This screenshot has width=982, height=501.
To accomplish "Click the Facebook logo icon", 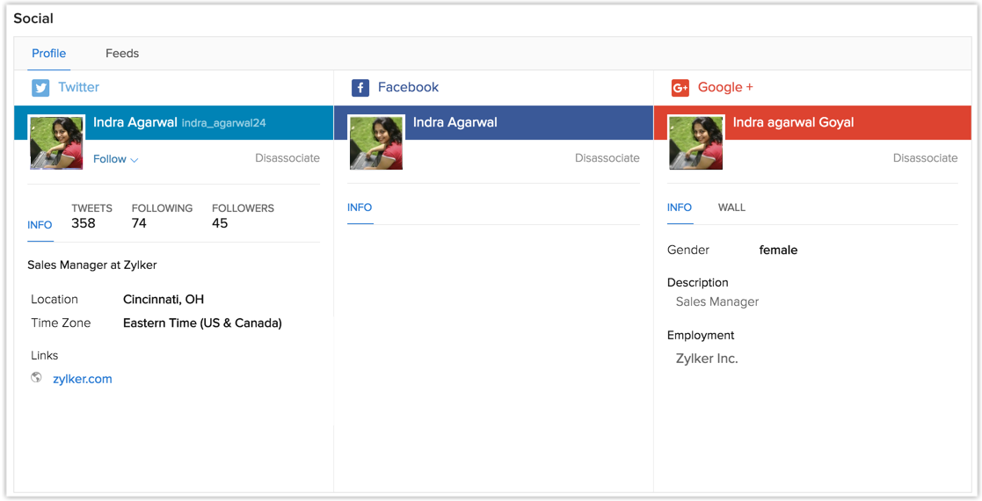I will (x=360, y=88).
